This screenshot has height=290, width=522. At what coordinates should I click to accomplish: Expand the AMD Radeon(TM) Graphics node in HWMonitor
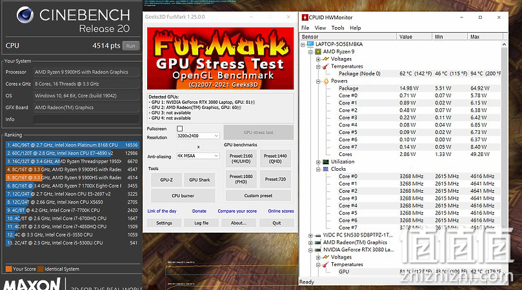[x=310, y=243]
